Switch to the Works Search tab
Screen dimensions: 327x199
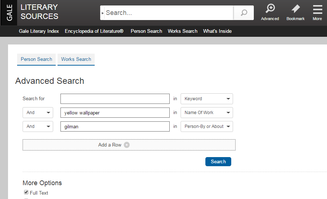(x=76, y=59)
